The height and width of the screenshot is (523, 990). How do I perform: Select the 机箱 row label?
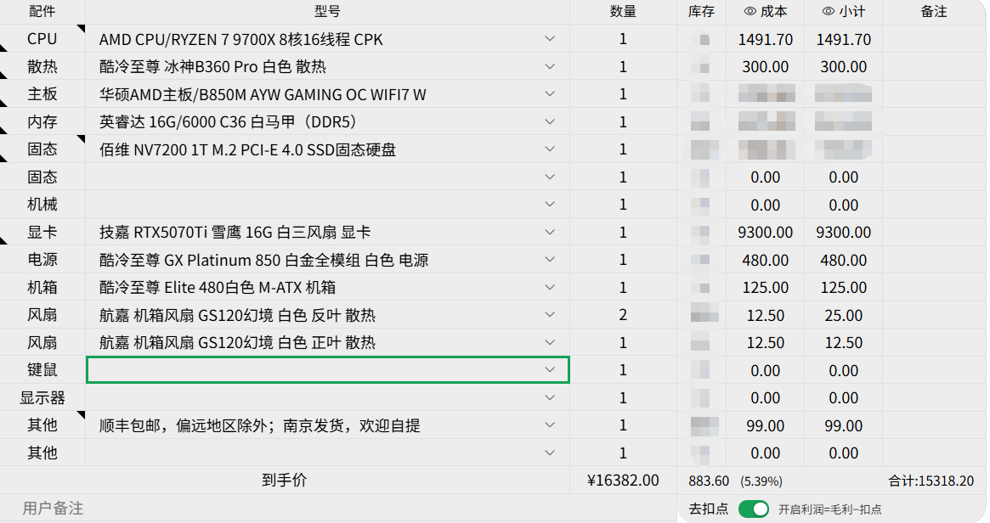tap(42, 287)
